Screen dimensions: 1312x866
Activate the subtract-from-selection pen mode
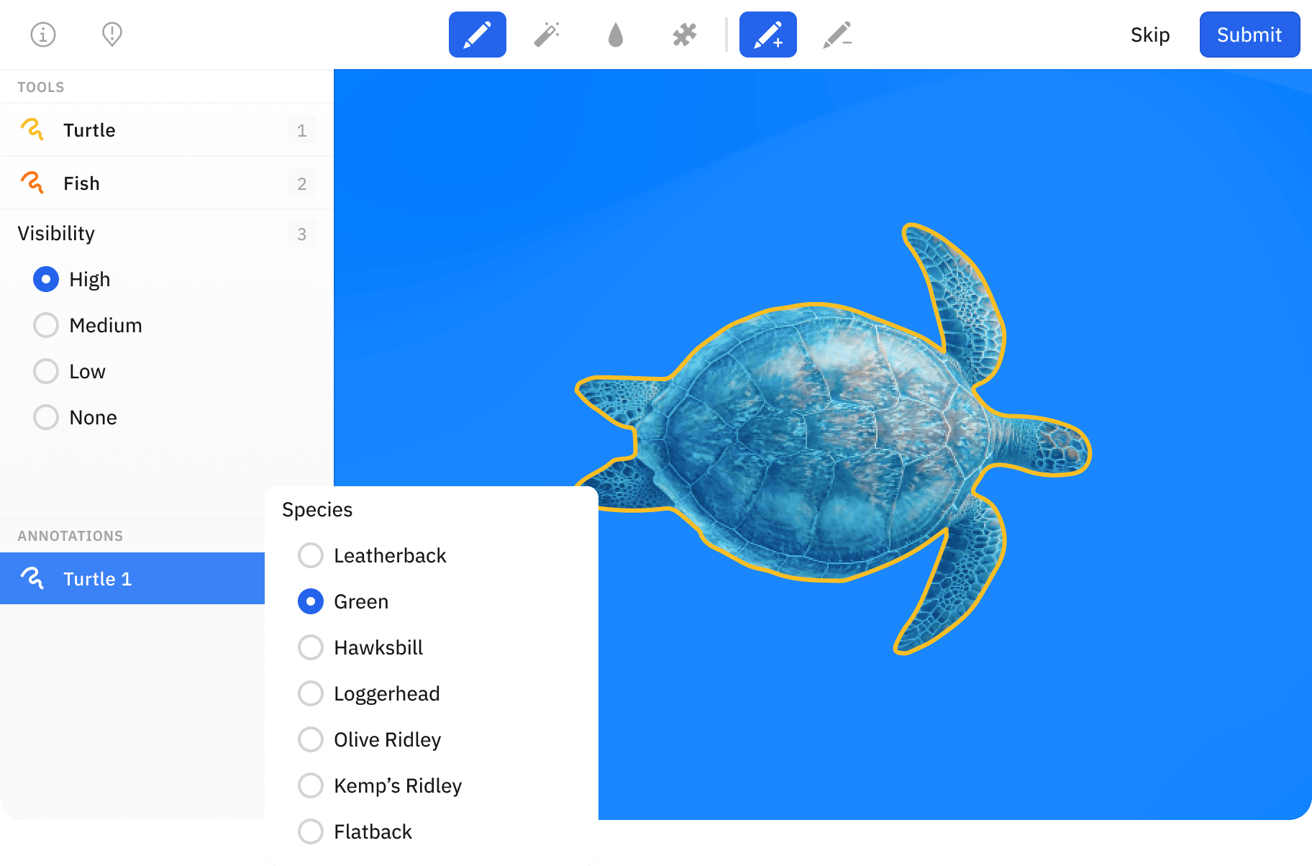837,35
